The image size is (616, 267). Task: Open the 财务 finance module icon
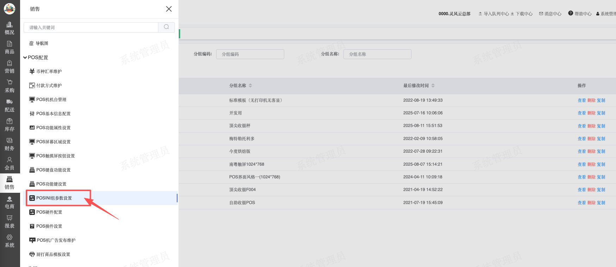[x=10, y=140]
